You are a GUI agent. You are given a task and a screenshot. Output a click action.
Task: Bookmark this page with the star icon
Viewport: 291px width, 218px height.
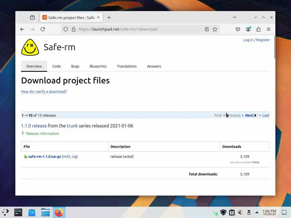(215, 29)
